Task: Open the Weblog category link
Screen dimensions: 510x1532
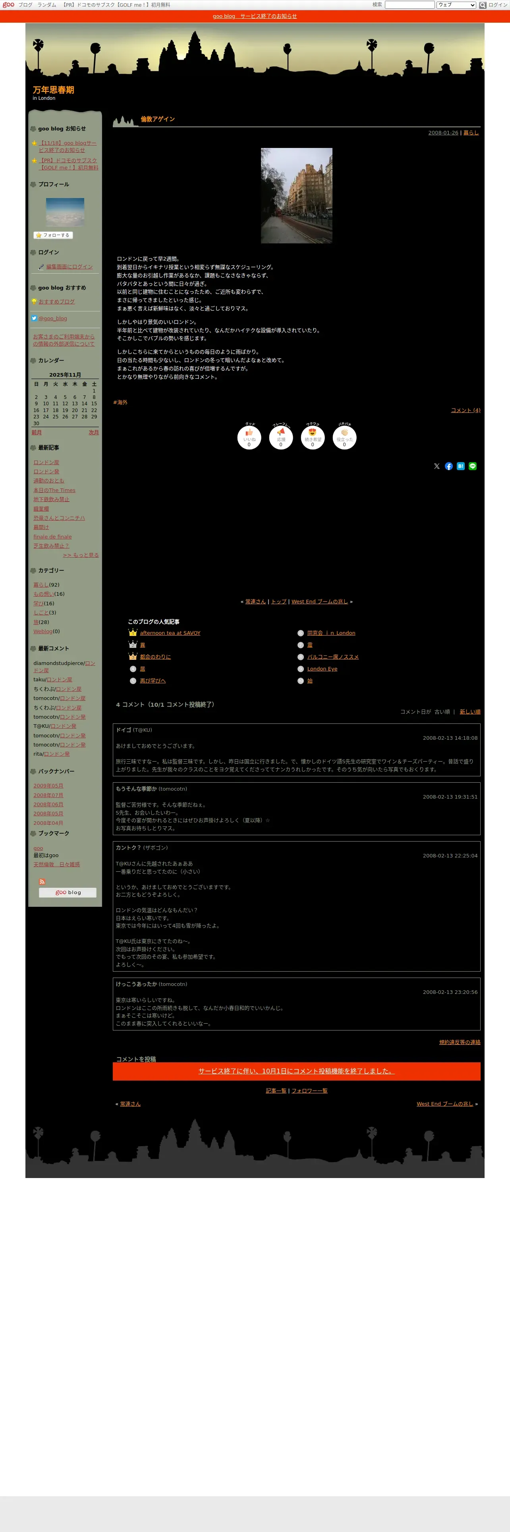Action: [x=43, y=631]
